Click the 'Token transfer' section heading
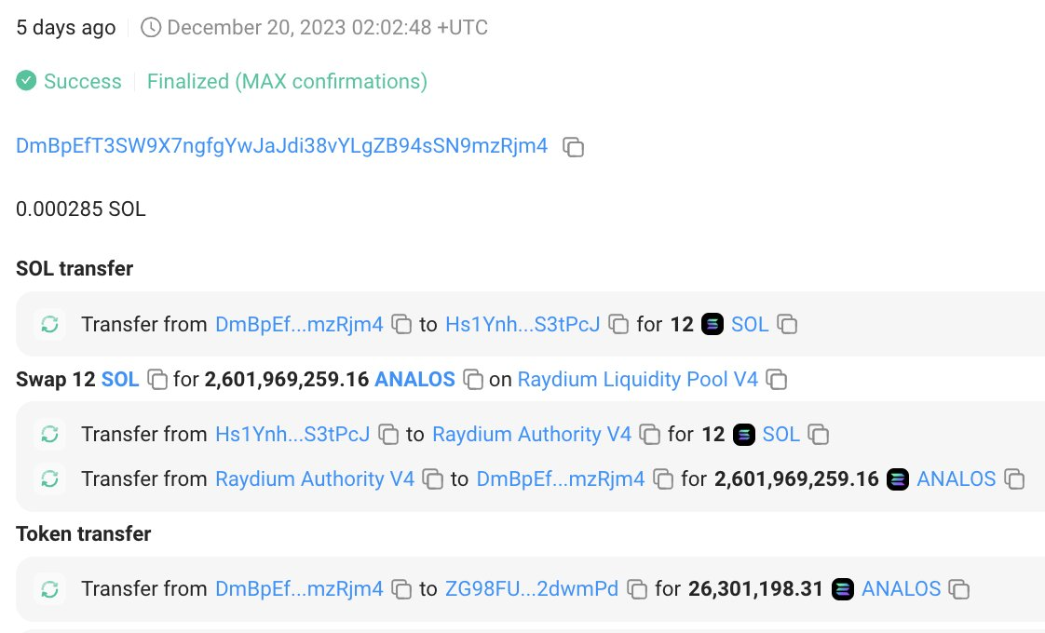This screenshot has height=633, width=1045. pyautogui.click(x=83, y=533)
